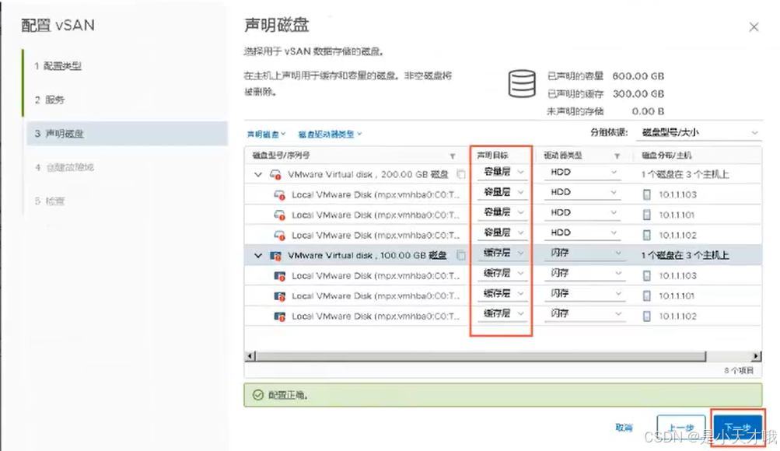This screenshot has height=451, width=780.
Task: Open 闪存 drive type dropdown for host 10.1.1.102
Action: tap(583, 314)
